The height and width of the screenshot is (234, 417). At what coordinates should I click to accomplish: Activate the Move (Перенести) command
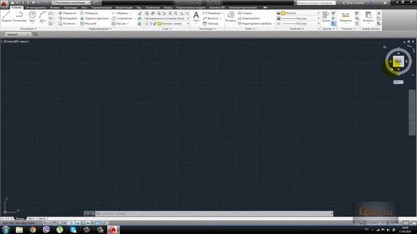(x=67, y=13)
